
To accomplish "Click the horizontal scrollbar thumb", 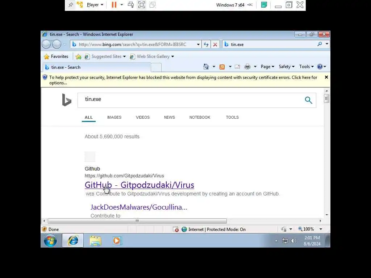I will pyautogui.click(x=137, y=221).
